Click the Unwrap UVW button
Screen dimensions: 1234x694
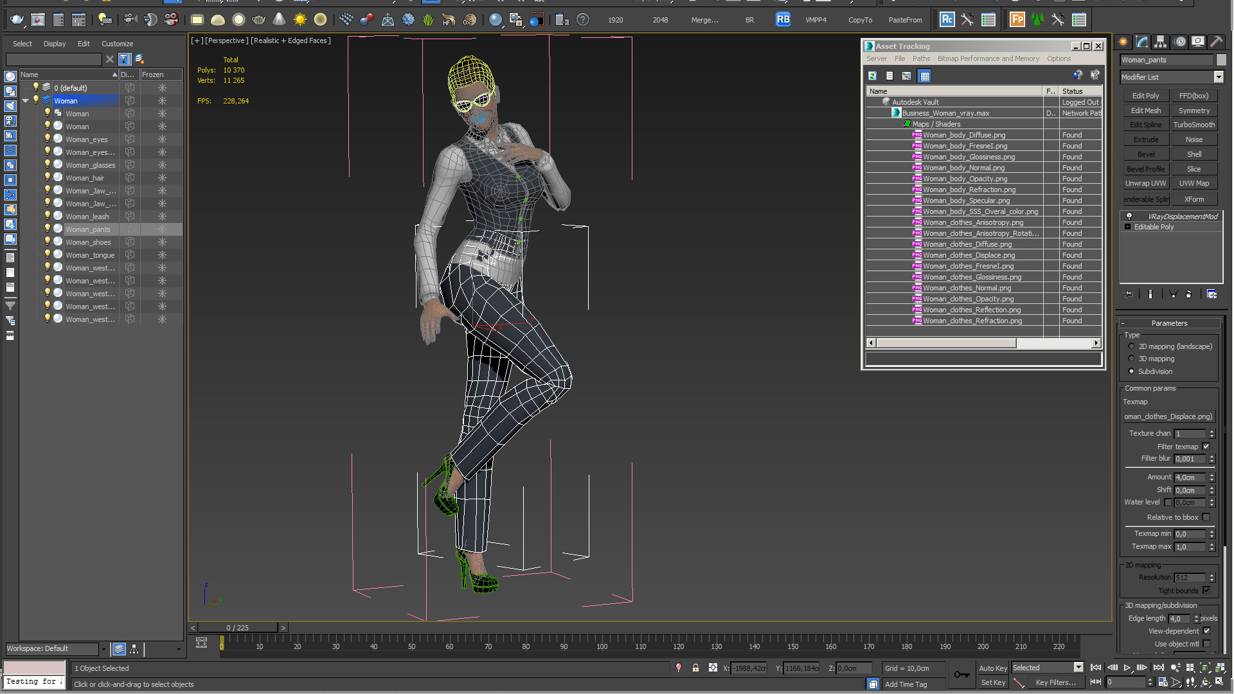tap(1145, 183)
